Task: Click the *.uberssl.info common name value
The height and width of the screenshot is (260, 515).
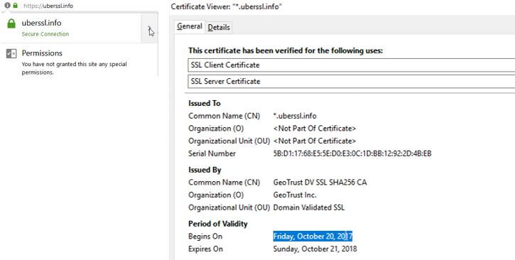Action: [295, 116]
